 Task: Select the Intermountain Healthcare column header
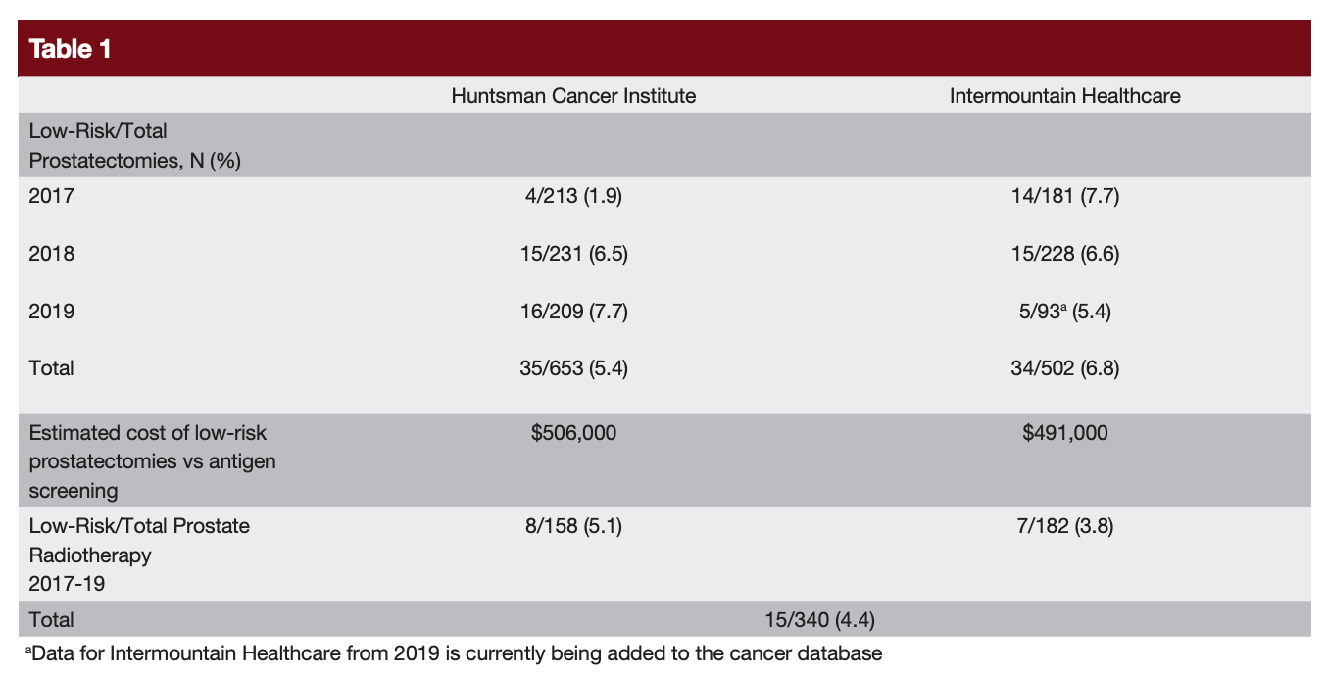pyautogui.click(x=1064, y=96)
